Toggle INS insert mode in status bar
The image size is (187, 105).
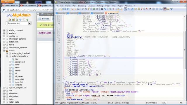[181, 103]
